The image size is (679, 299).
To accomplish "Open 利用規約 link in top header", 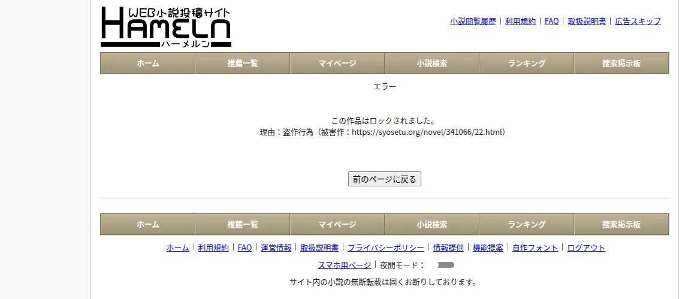I will pyautogui.click(x=521, y=21).
